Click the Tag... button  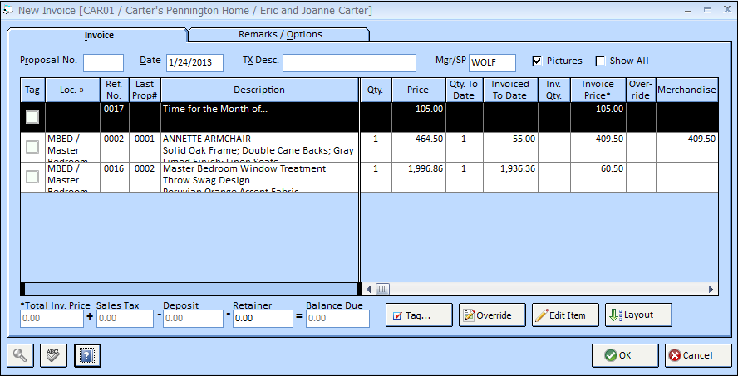click(419, 315)
